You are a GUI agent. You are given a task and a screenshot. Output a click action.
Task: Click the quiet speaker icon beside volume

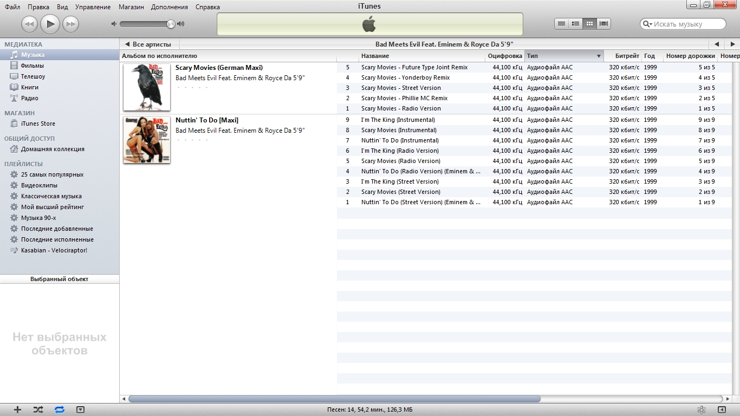coord(114,24)
